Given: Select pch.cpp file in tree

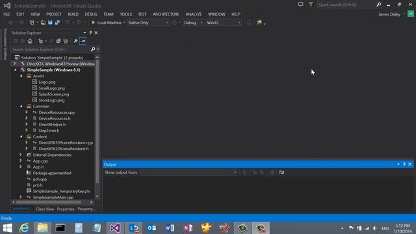Looking at the screenshot, I should click(x=40, y=179).
